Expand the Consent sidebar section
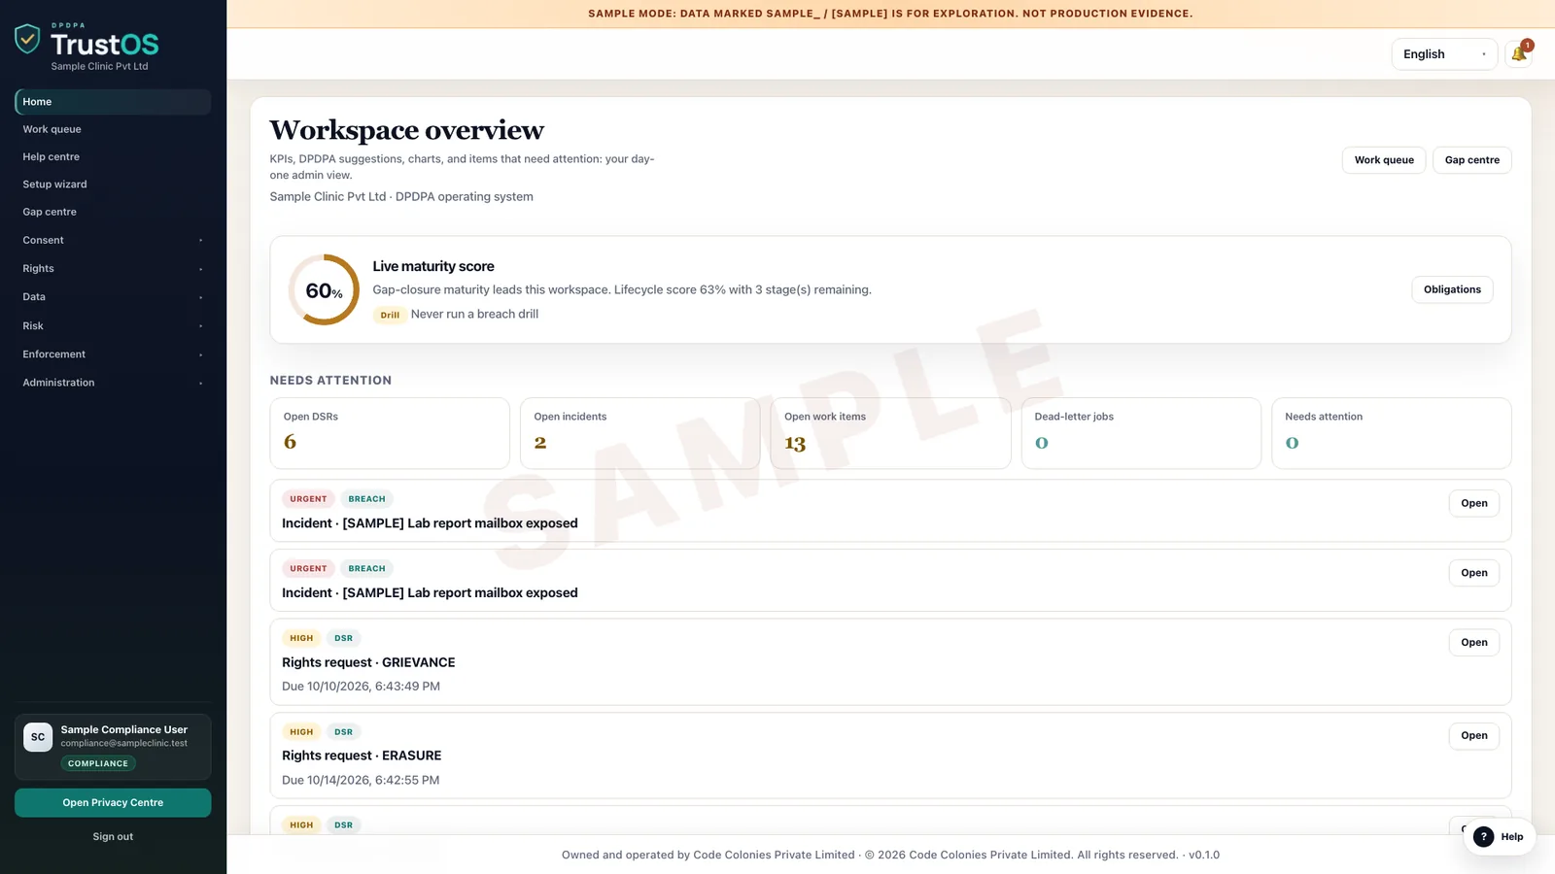The image size is (1555, 874). pos(113,240)
